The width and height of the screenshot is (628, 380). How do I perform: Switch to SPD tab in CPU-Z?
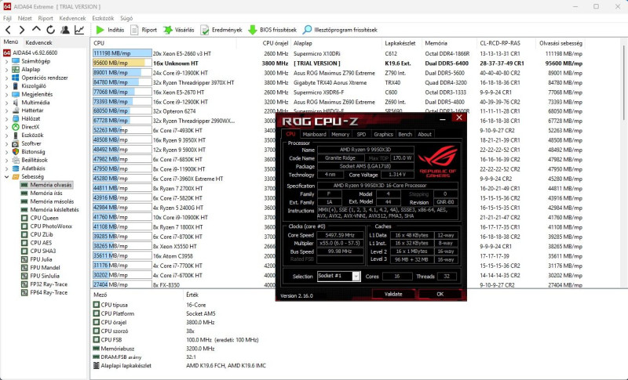click(x=361, y=134)
